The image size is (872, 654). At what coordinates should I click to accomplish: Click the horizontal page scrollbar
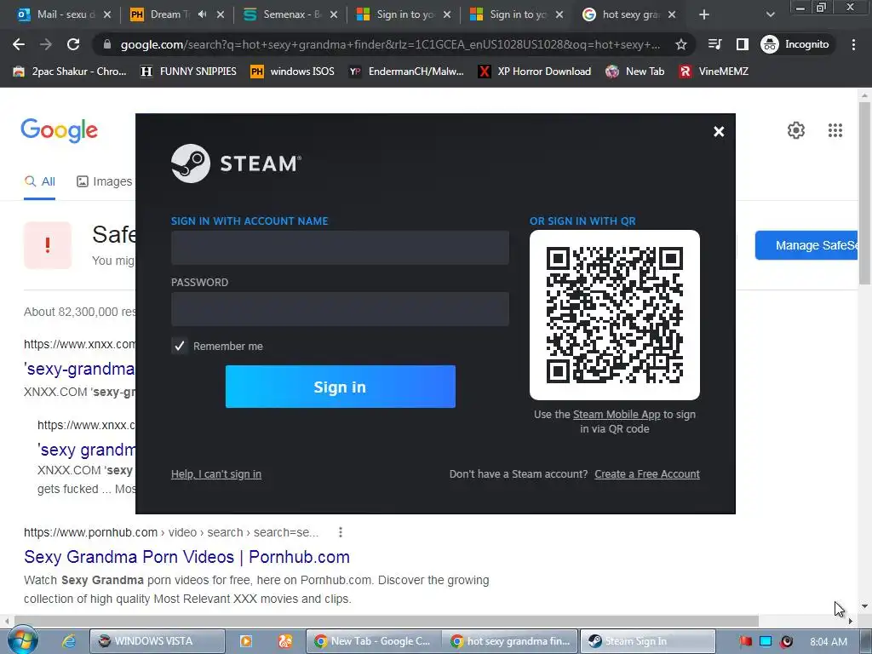tap(387, 621)
